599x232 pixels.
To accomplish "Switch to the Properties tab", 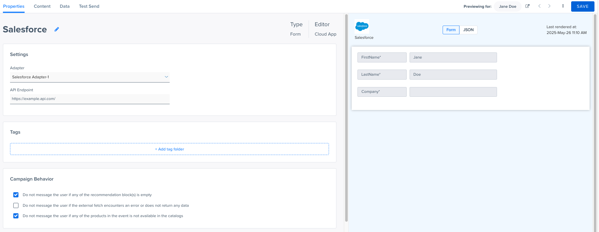I will click(14, 6).
